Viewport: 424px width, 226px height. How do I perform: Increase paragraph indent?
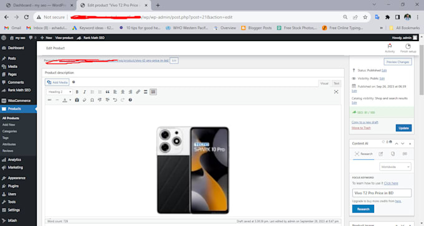pyautogui.click(x=107, y=100)
